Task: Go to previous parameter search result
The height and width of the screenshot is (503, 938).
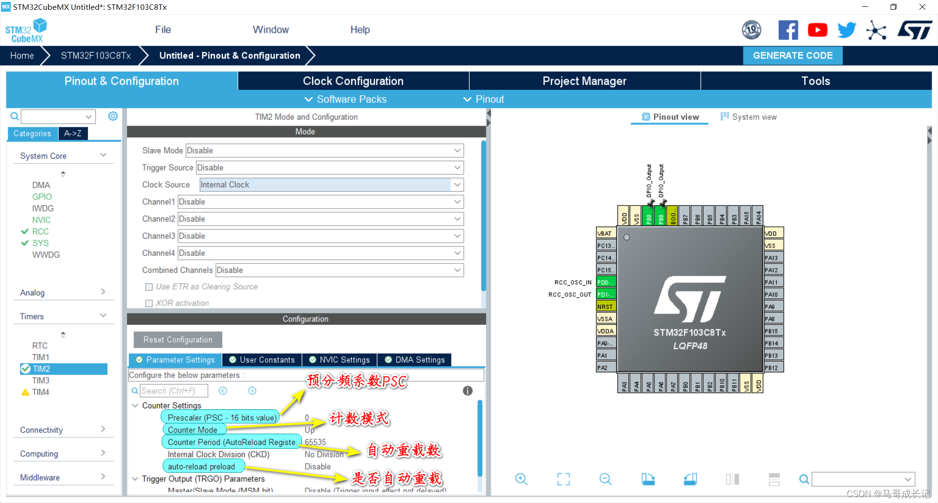Action: [223, 391]
